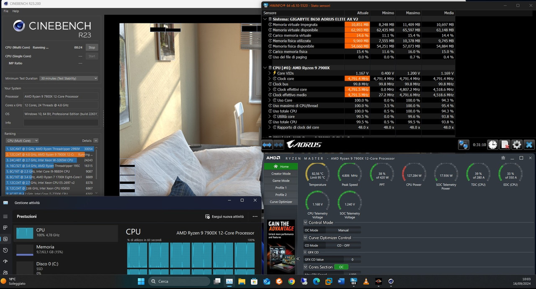Open Cinebench File menu

tap(6, 11)
